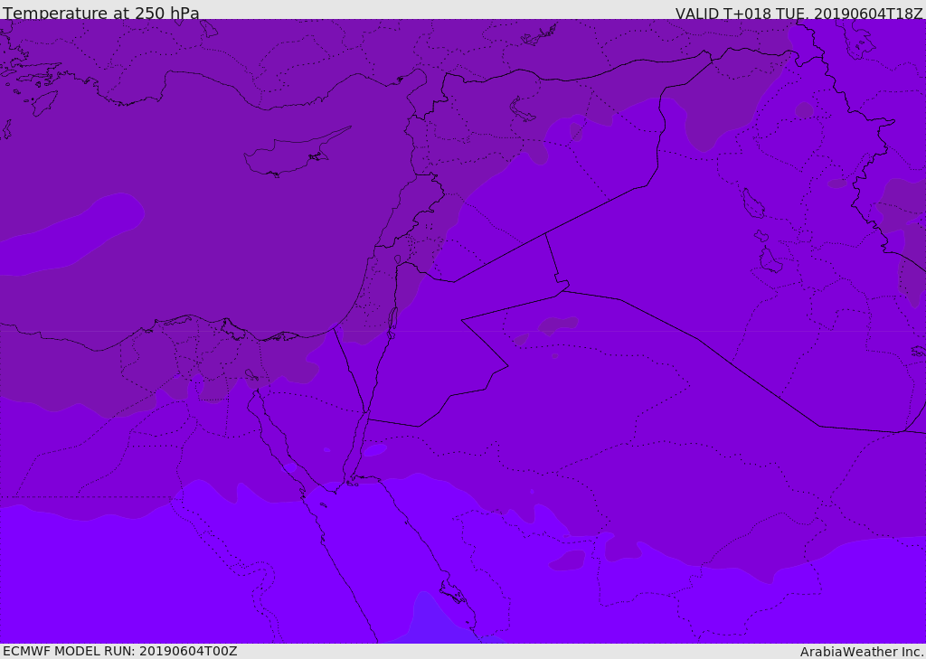Click the 'VALID T+018 TUE. 20190604T18Z' timestamp text

799,13
